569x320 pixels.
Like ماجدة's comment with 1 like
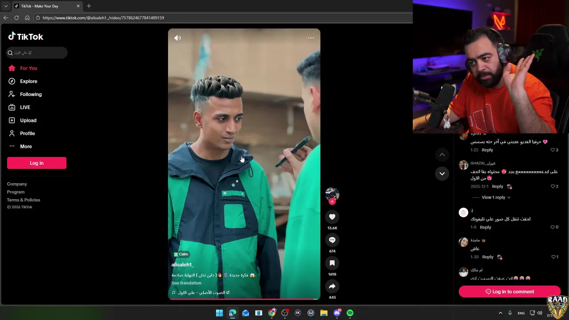(553, 257)
